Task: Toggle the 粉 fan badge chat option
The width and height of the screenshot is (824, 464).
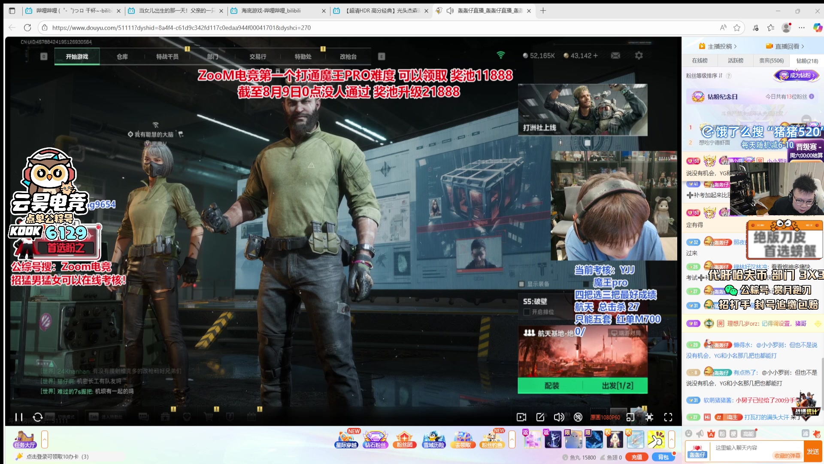Action: (722, 433)
